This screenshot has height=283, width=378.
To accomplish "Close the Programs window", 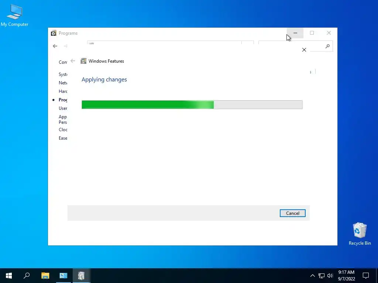I will (329, 33).
